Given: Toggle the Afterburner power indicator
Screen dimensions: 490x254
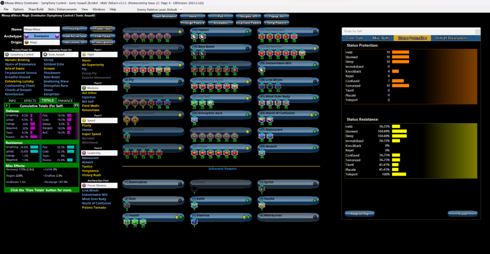Looking at the screenshot, I should click(x=315, y=215).
